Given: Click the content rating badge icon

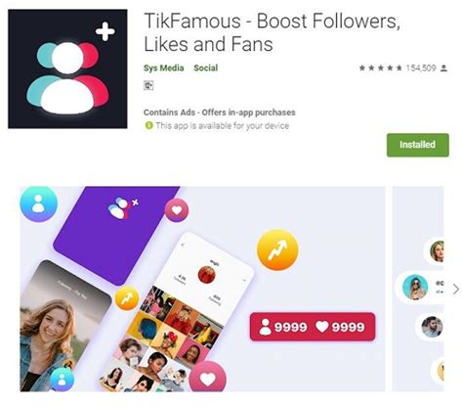Looking at the screenshot, I should [x=148, y=85].
